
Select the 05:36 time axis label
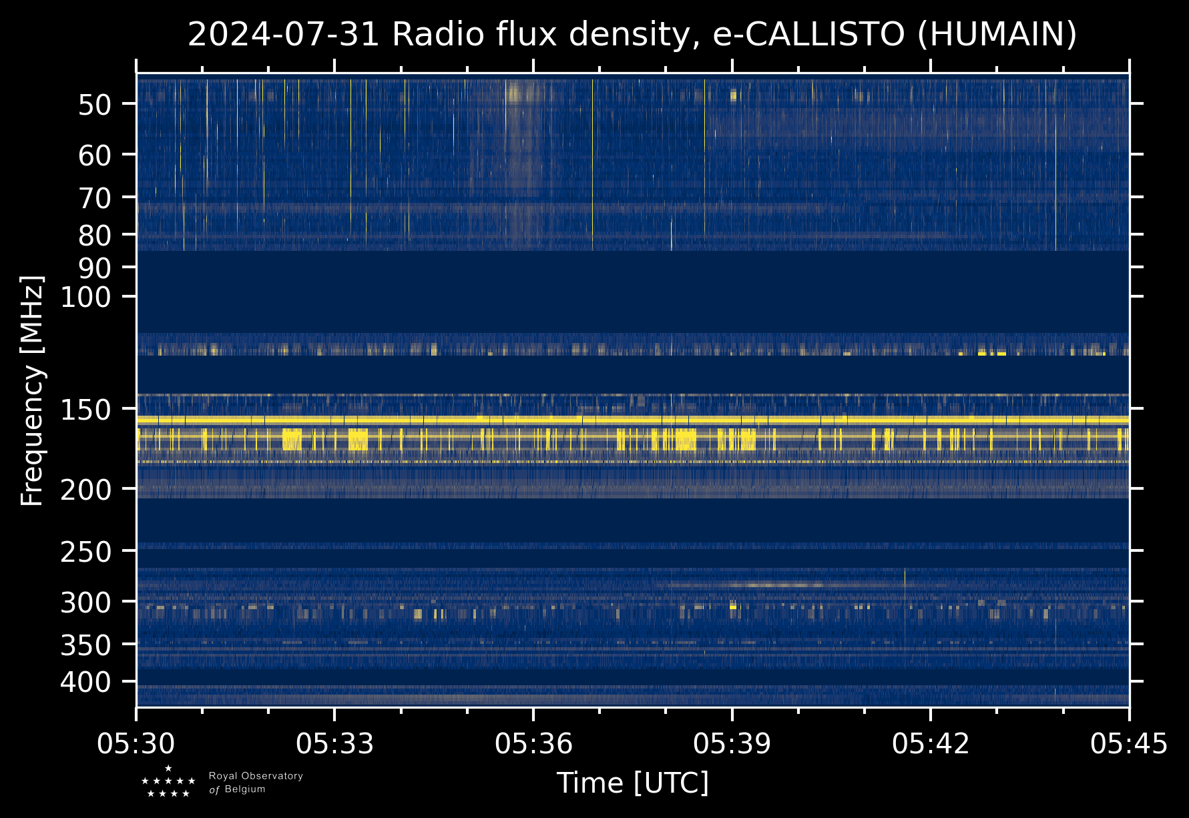pyautogui.click(x=533, y=743)
